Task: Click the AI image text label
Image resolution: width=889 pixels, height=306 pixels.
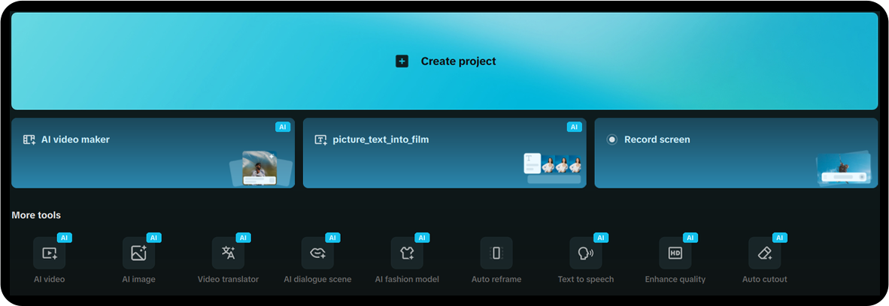Action: 139,279
